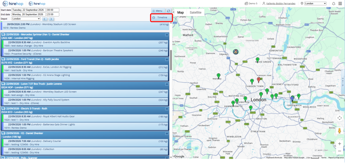Select the 23/09/2026 7:00 AM Delivery Courier row
345x163 pixels.
[85, 143]
